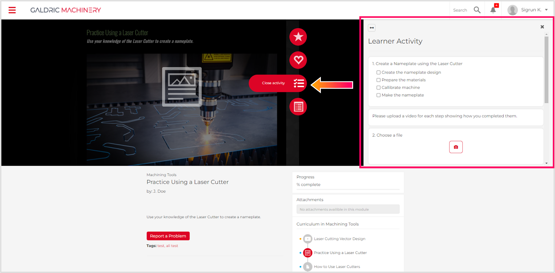Toggle the panel width expand icon
The height and width of the screenshot is (273, 555).
coord(372,28)
